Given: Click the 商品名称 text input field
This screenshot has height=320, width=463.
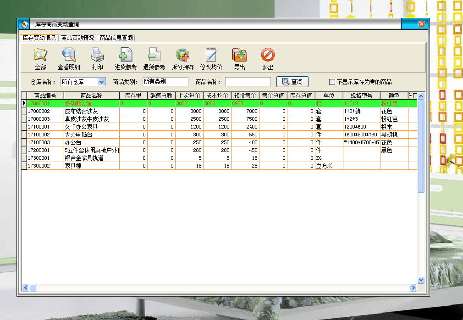Looking at the screenshot, I should (248, 82).
